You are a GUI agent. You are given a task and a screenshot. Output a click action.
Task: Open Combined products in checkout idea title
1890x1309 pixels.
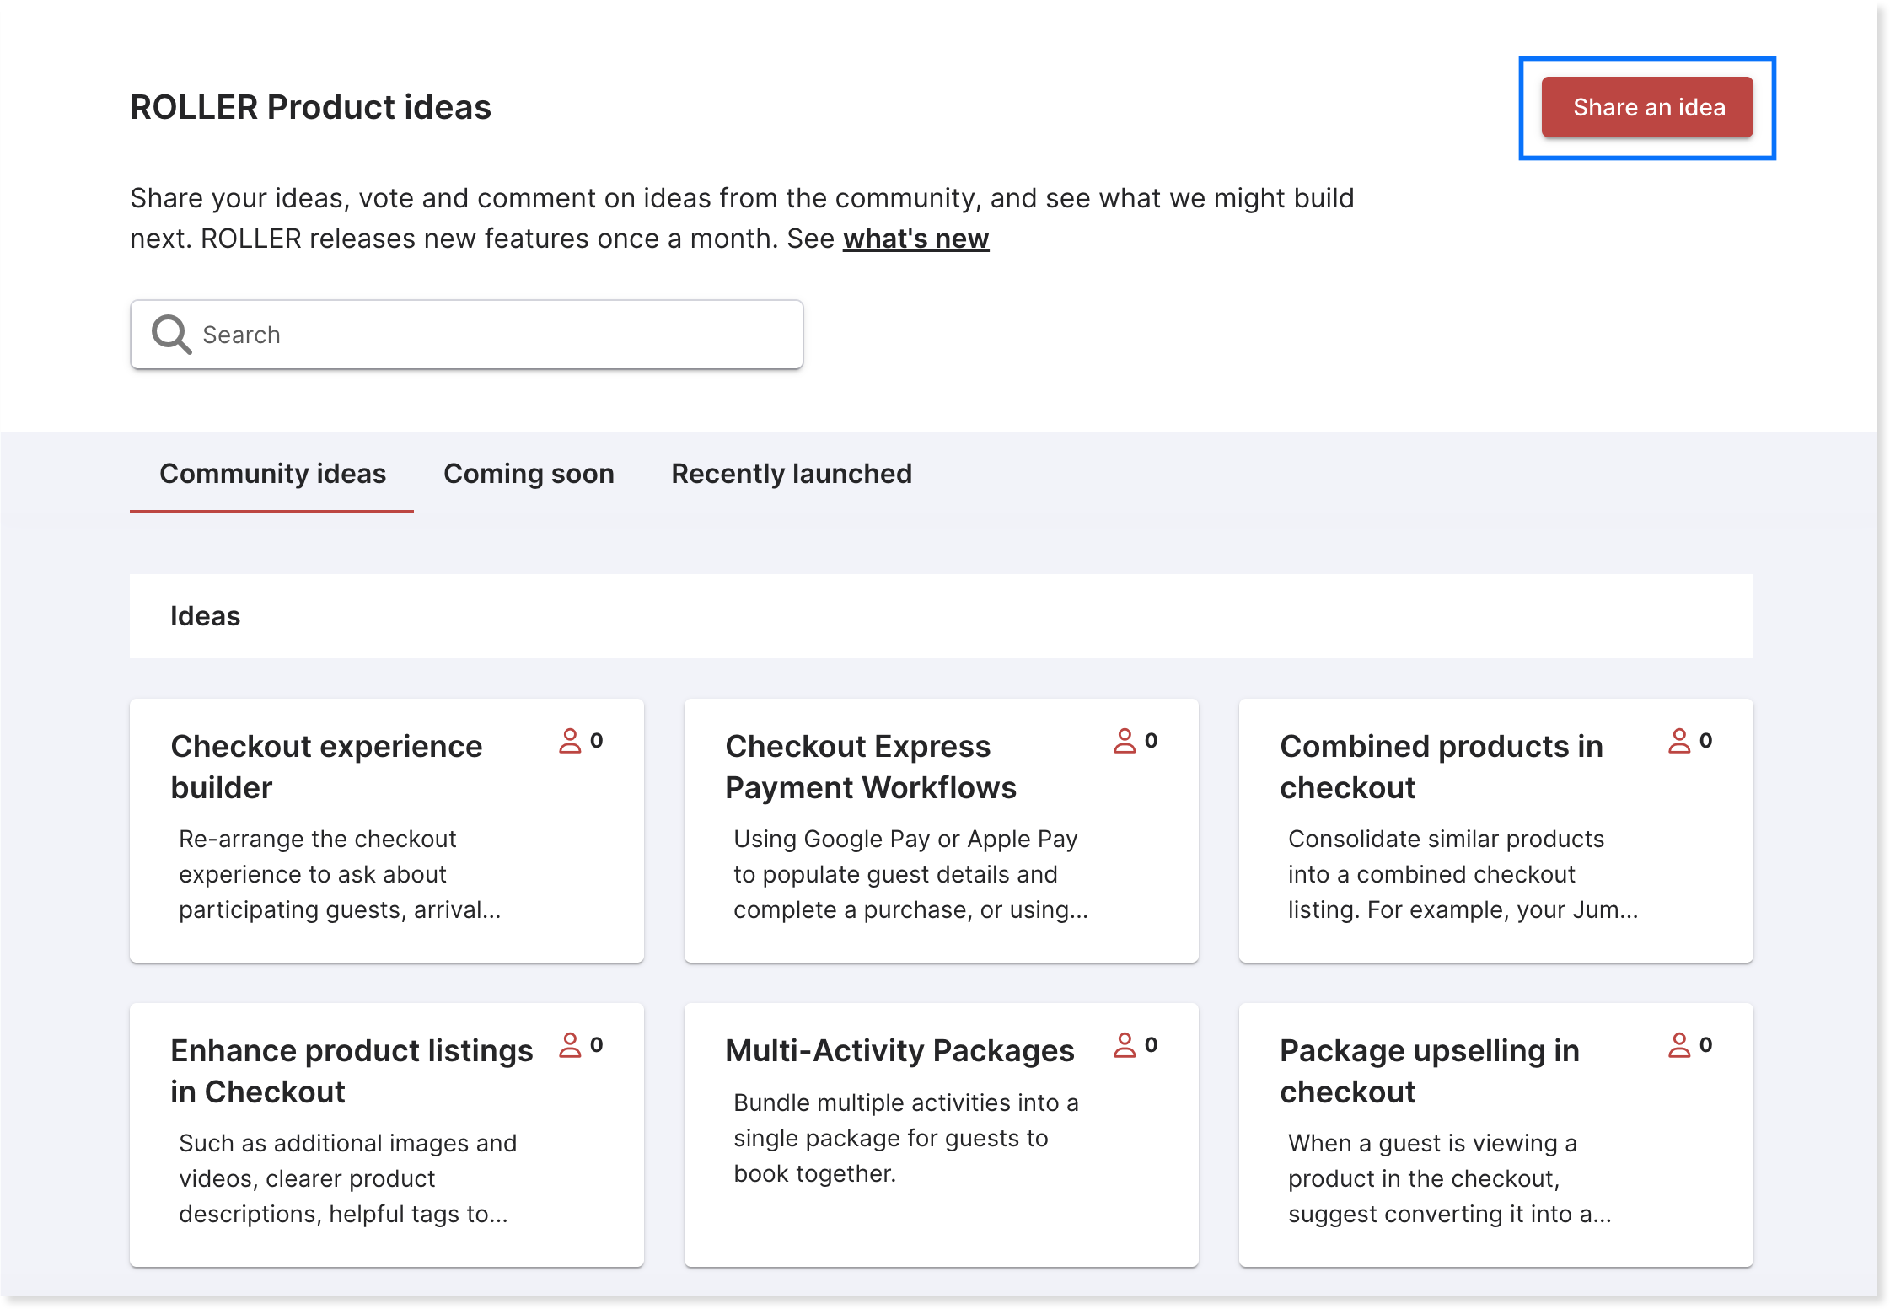pos(1442,767)
